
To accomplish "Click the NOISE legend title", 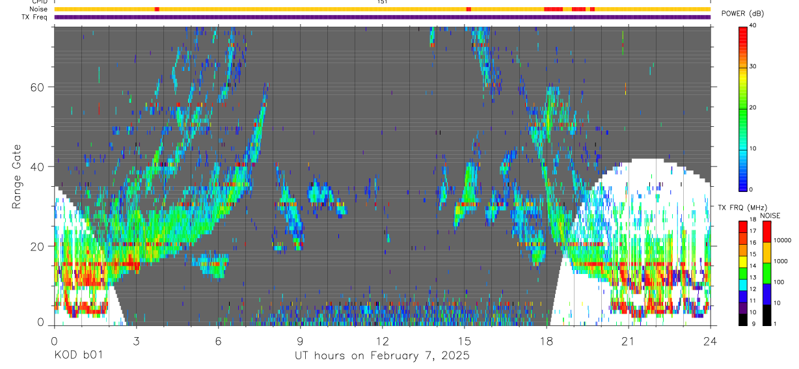I will click(770, 215).
